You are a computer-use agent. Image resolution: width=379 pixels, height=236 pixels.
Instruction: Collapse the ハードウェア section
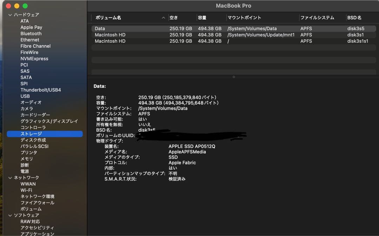pos(9,14)
